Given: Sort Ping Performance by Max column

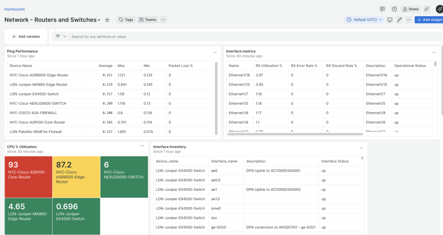Looking at the screenshot, I should coord(121,66).
